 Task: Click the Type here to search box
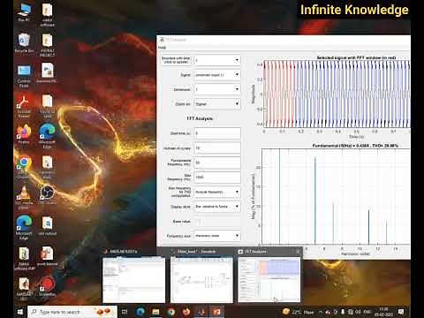tap(72, 312)
